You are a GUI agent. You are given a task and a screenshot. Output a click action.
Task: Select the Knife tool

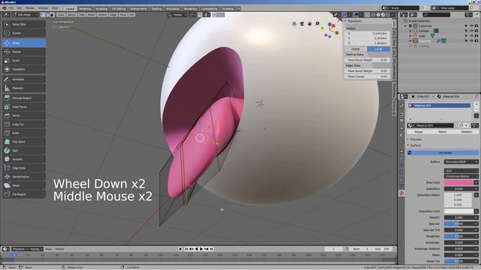tap(24, 133)
